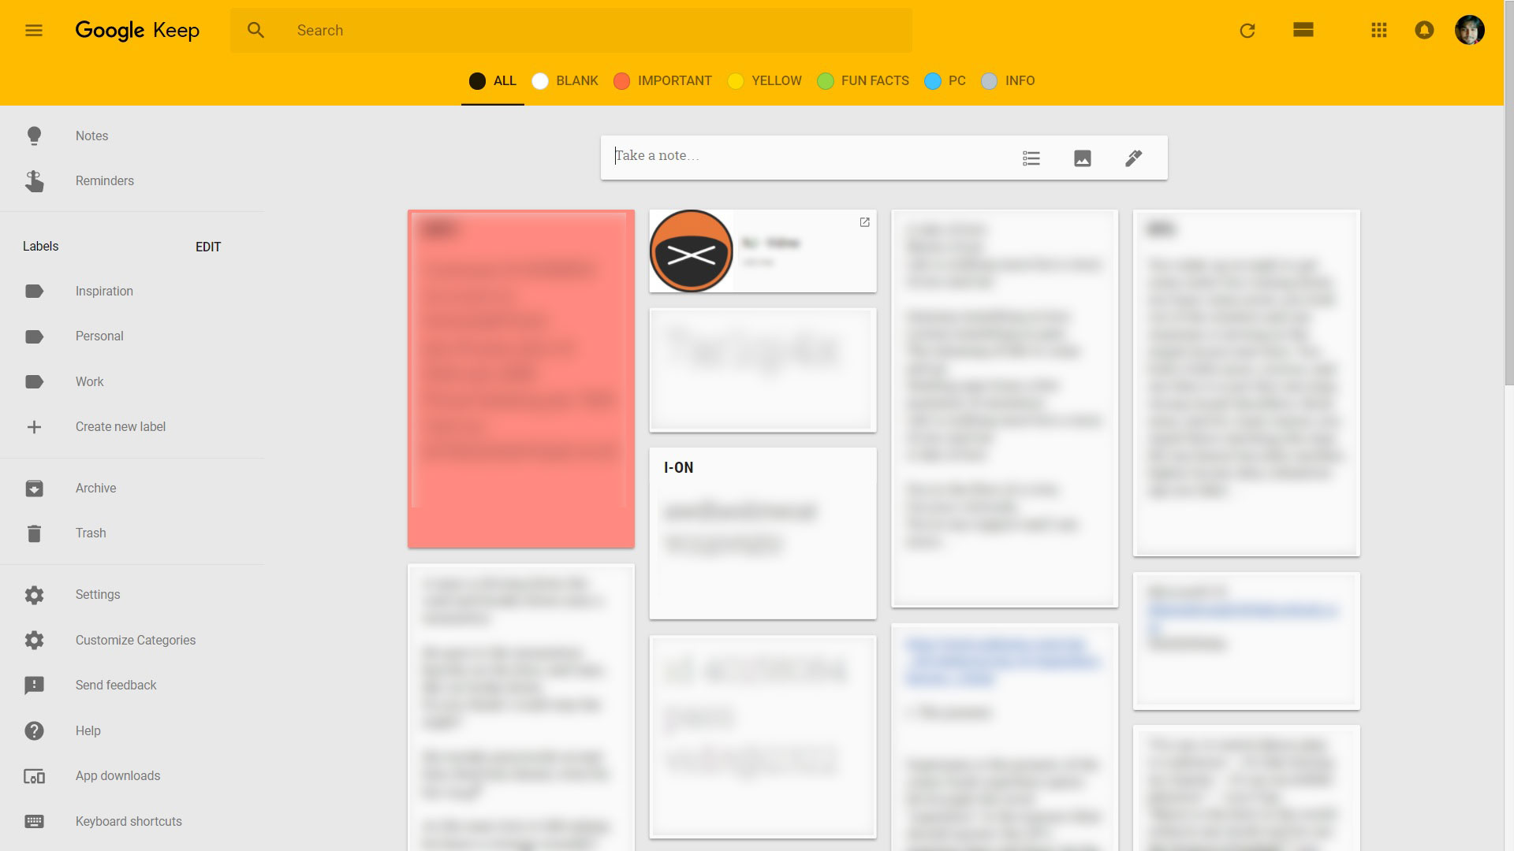The height and width of the screenshot is (851, 1514).
Task: Click the blue PC color dot
Action: coord(932,81)
